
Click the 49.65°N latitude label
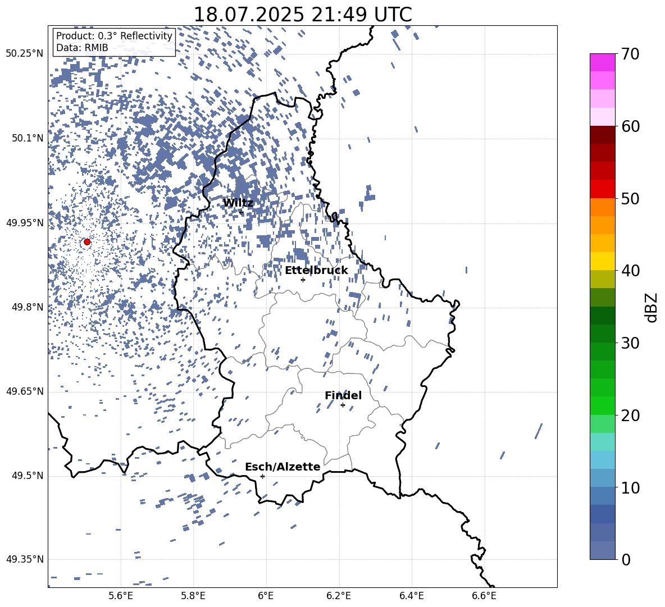pyautogui.click(x=25, y=391)
